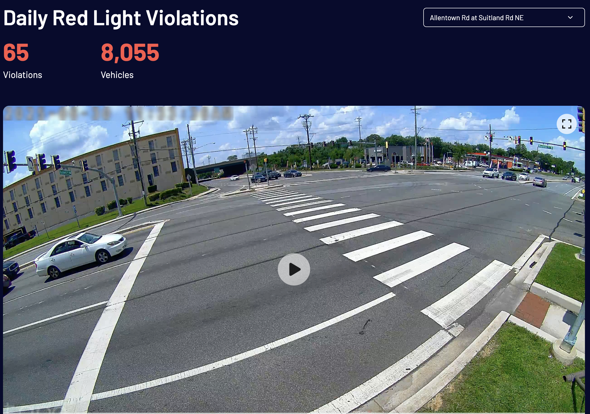Click the blurred timestamp overlay on video

click(119, 113)
